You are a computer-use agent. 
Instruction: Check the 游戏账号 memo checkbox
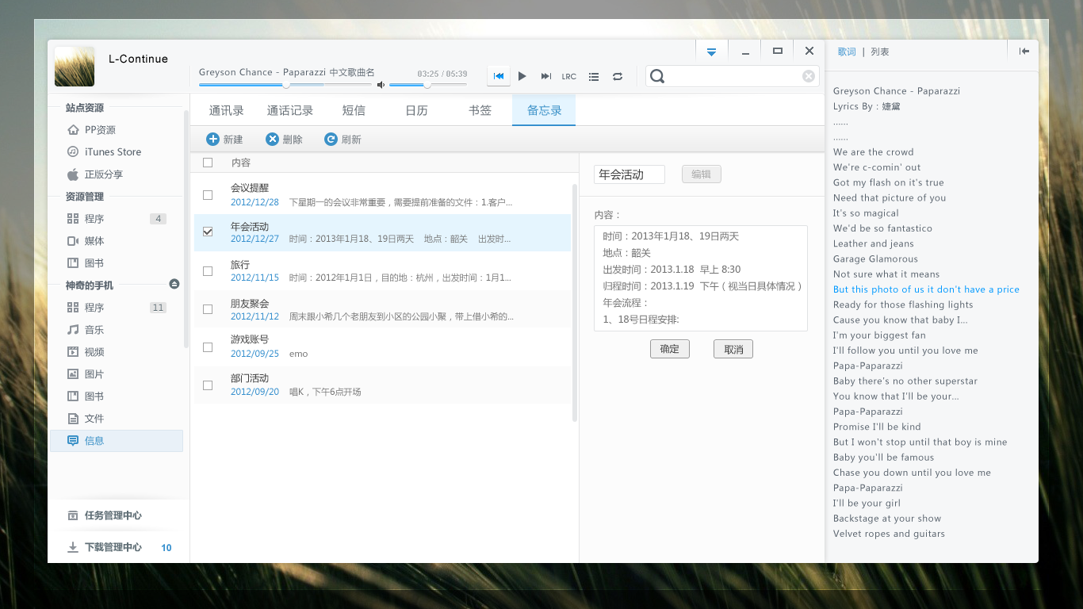pos(208,347)
